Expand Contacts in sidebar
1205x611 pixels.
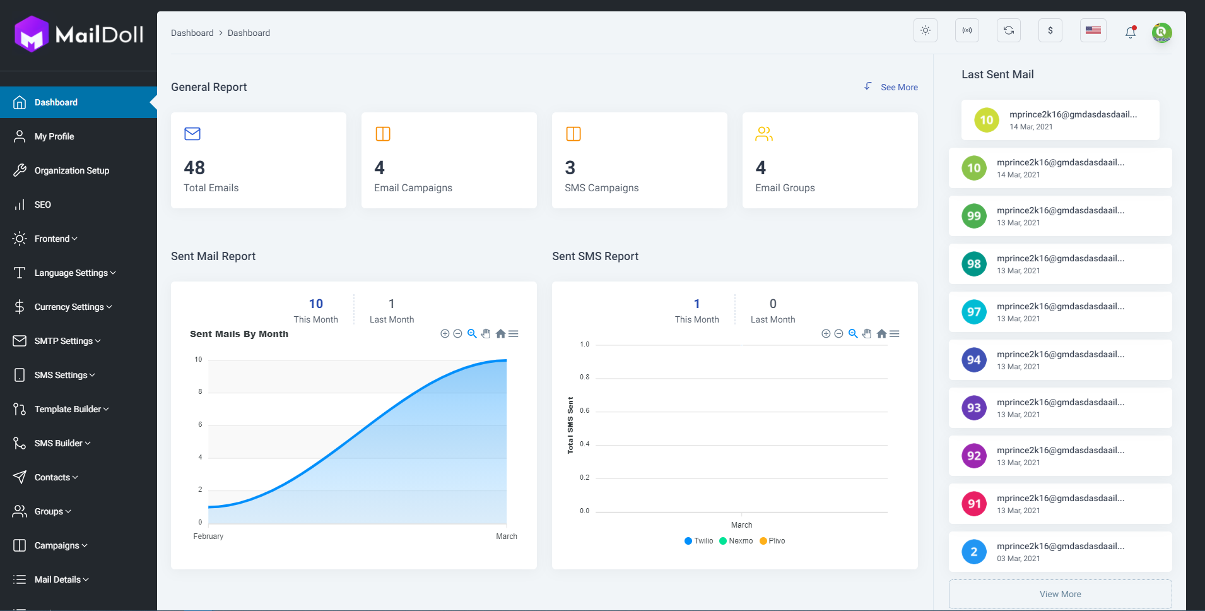pyautogui.click(x=78, y=477)
